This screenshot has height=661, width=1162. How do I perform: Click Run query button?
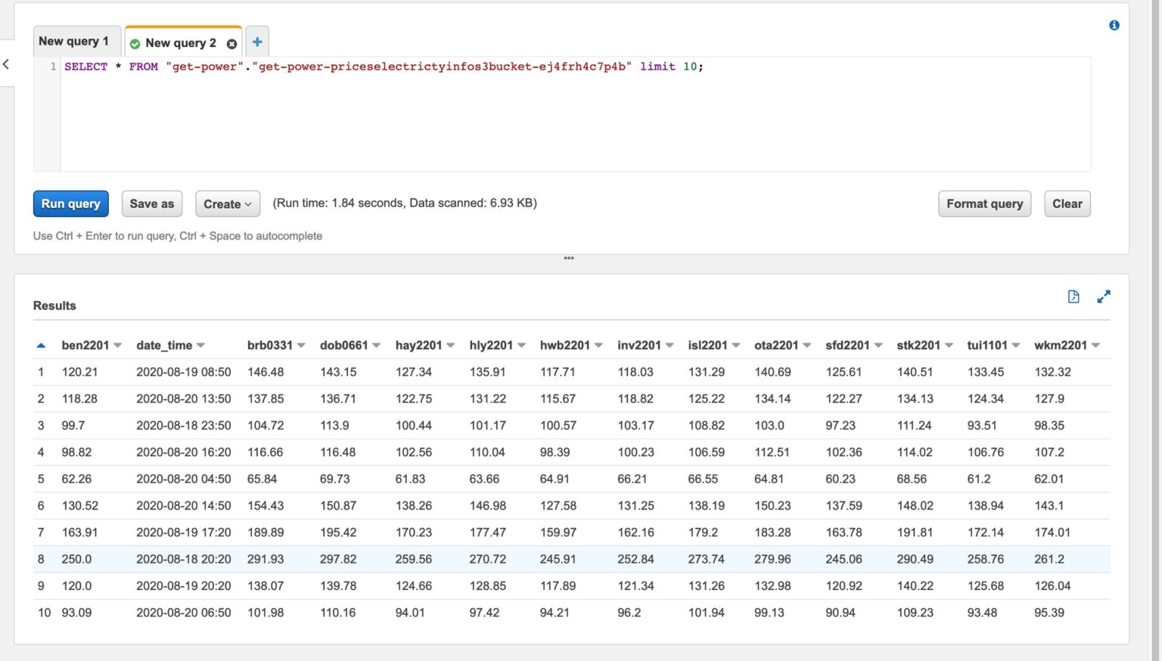click(71, 203)
